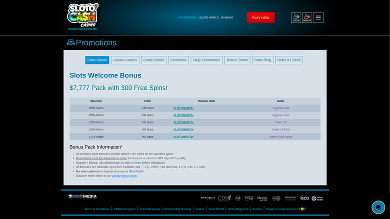
Task: Click the '+100 Spins' table cell
Action: 147,108
